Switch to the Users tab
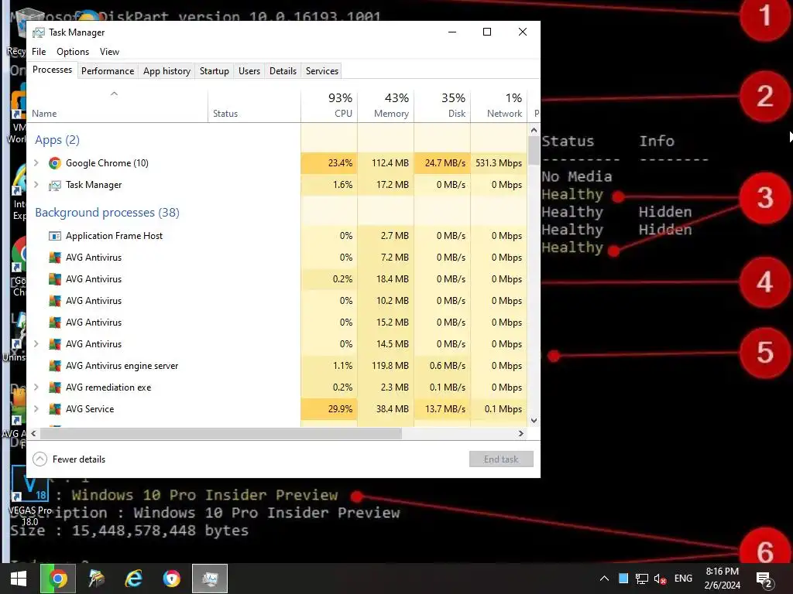The image size is (793, 594). [249, 71]
